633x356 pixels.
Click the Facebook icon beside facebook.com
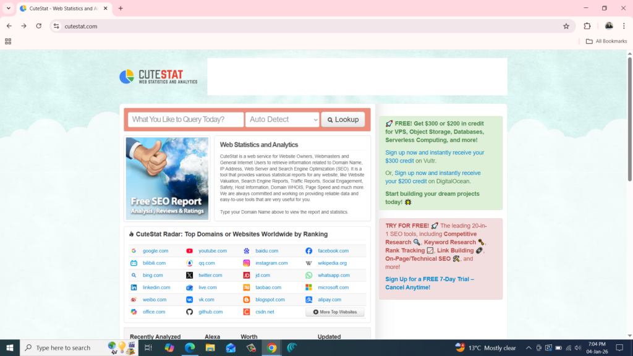point(308,250)
